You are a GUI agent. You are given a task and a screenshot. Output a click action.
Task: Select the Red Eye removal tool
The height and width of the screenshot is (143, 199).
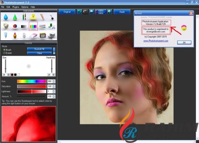coord(15,26)
